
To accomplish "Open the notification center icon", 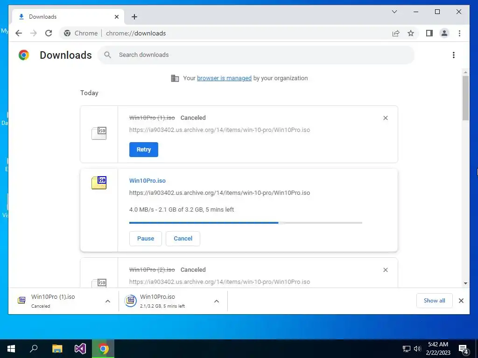I will click(464, 349).
